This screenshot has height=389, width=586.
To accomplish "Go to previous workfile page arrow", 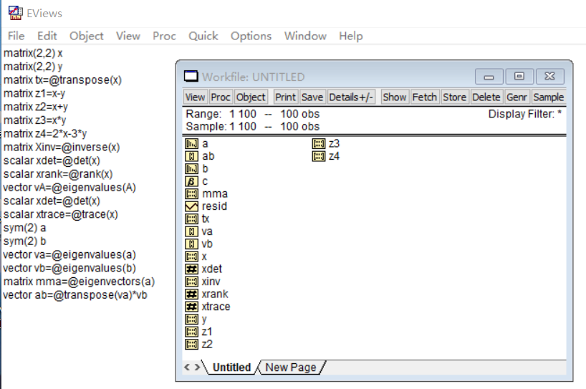I will tap(187, 368).
